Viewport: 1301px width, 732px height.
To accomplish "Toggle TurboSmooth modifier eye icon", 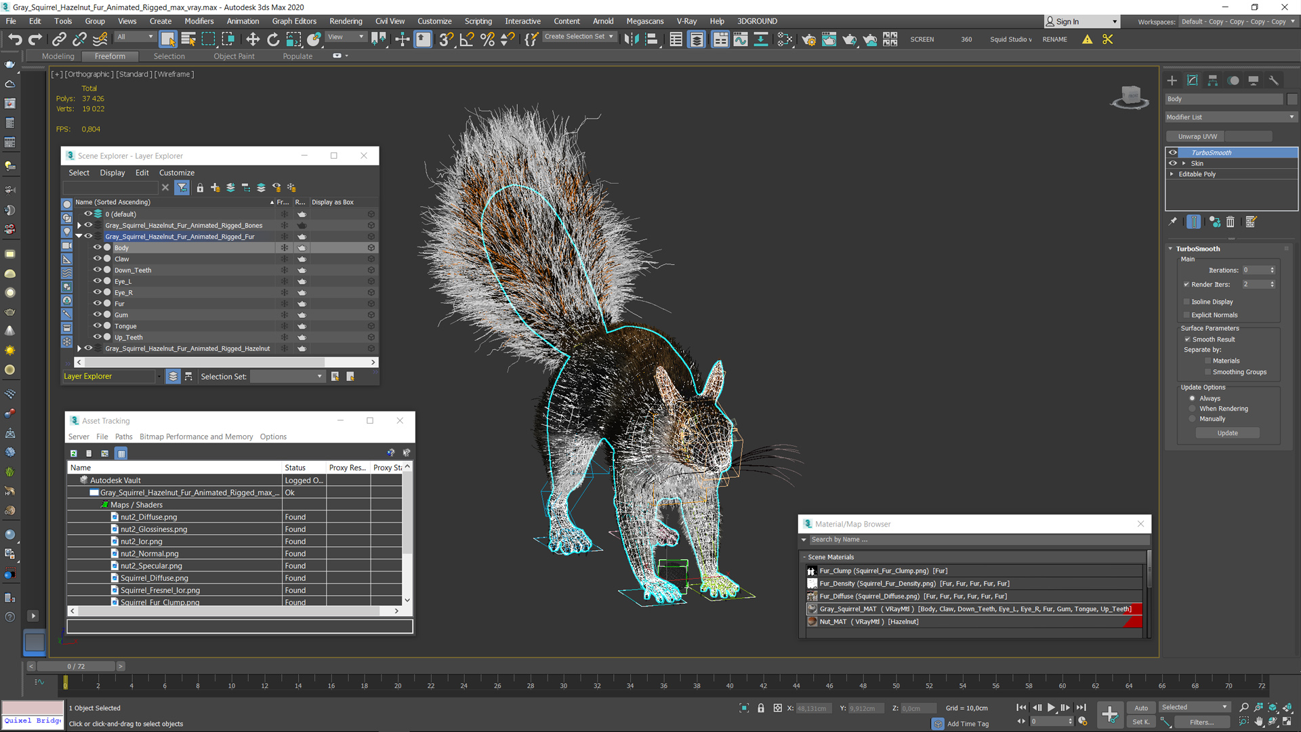I will pyautogui.click(x=1173, y=152).
